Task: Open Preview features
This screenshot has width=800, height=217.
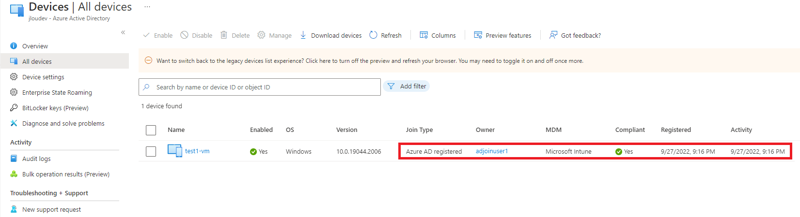Action: (x=502, y=35)
